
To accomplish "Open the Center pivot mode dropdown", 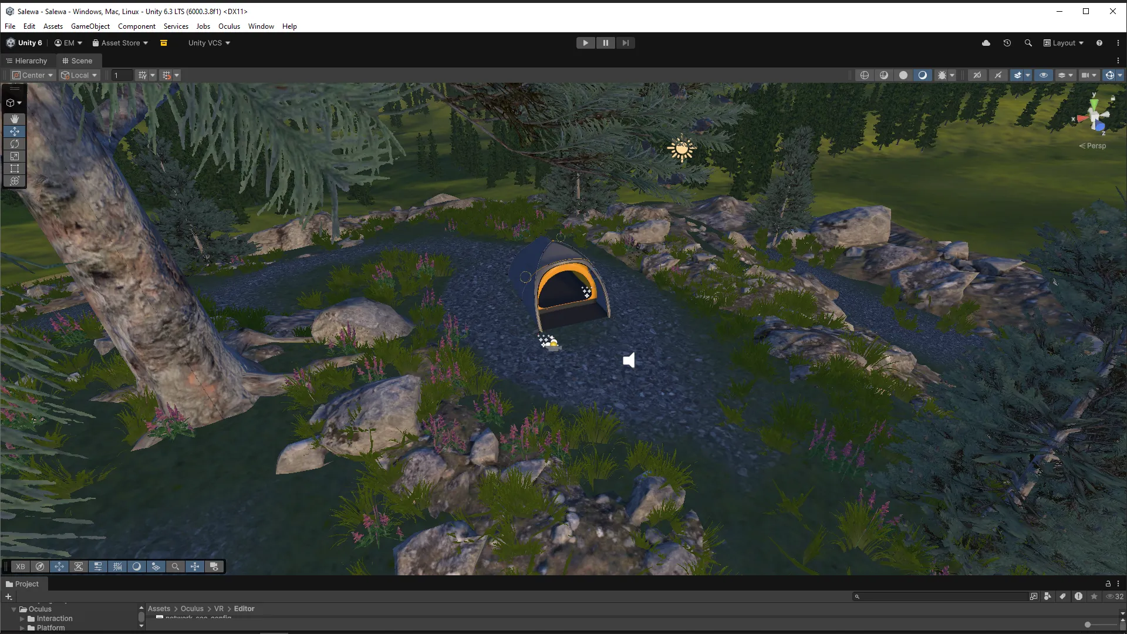I will pyautogui.click(x=33, y=75).
